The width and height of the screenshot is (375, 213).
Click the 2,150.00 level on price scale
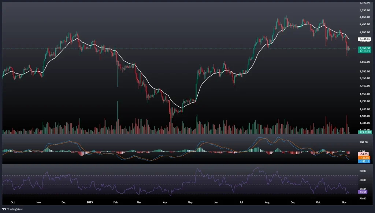(x=365, y=86)
